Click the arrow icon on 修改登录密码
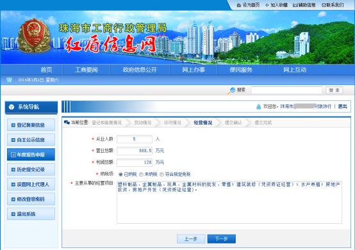 pos(13,199)
